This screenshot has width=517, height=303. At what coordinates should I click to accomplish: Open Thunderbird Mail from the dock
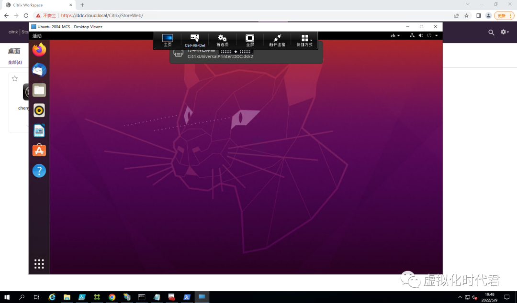(39, 70)
